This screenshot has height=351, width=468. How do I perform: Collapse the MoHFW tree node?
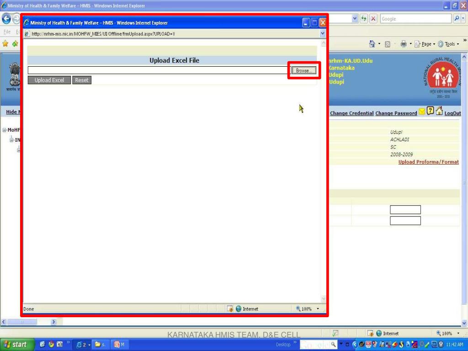(x=4, y=130)
